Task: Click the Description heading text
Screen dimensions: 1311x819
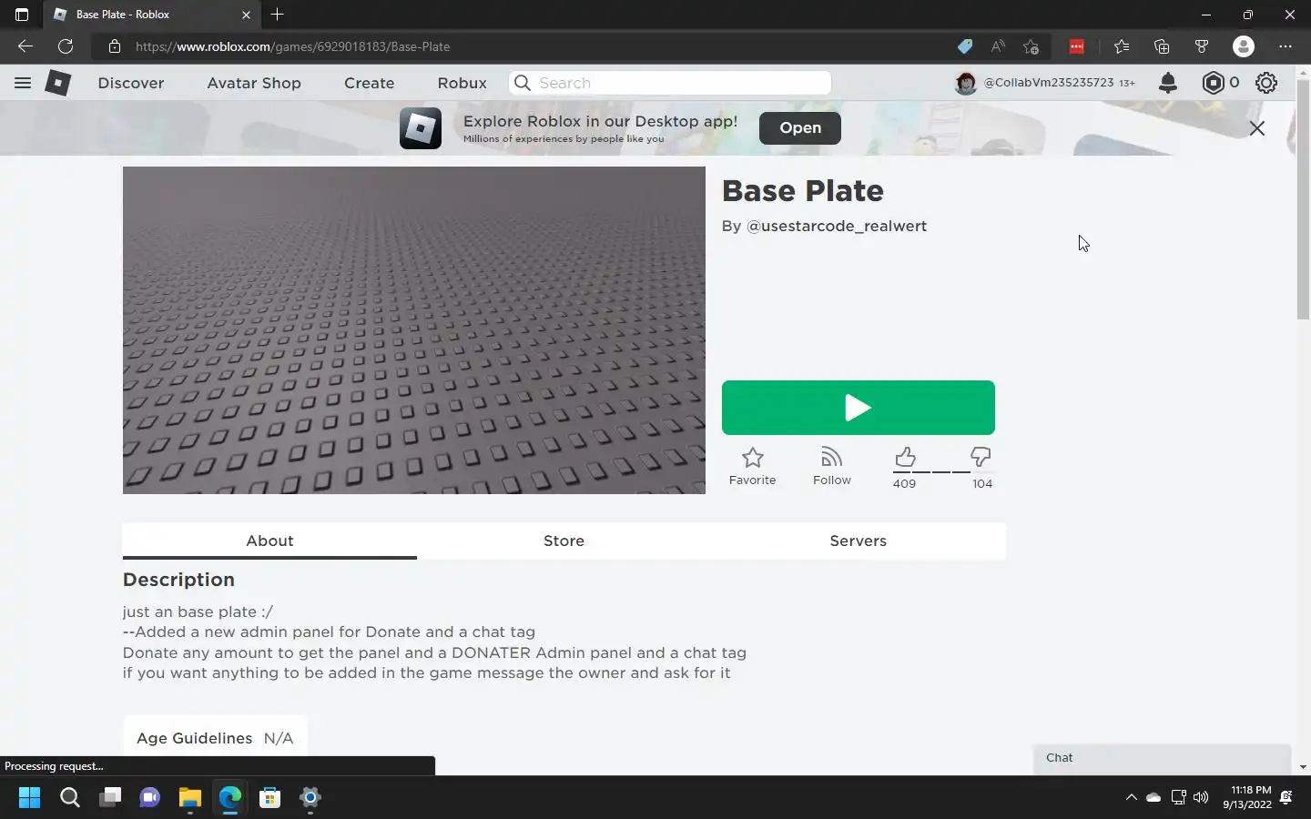Action: coord(178,580)
